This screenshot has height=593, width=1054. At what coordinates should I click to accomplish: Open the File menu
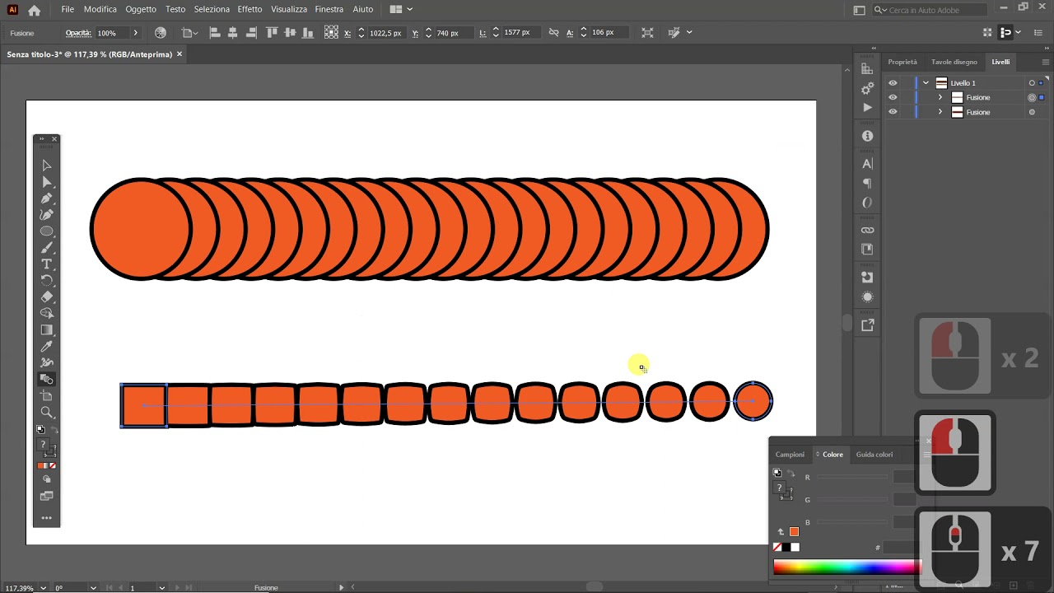pos(68,9)
